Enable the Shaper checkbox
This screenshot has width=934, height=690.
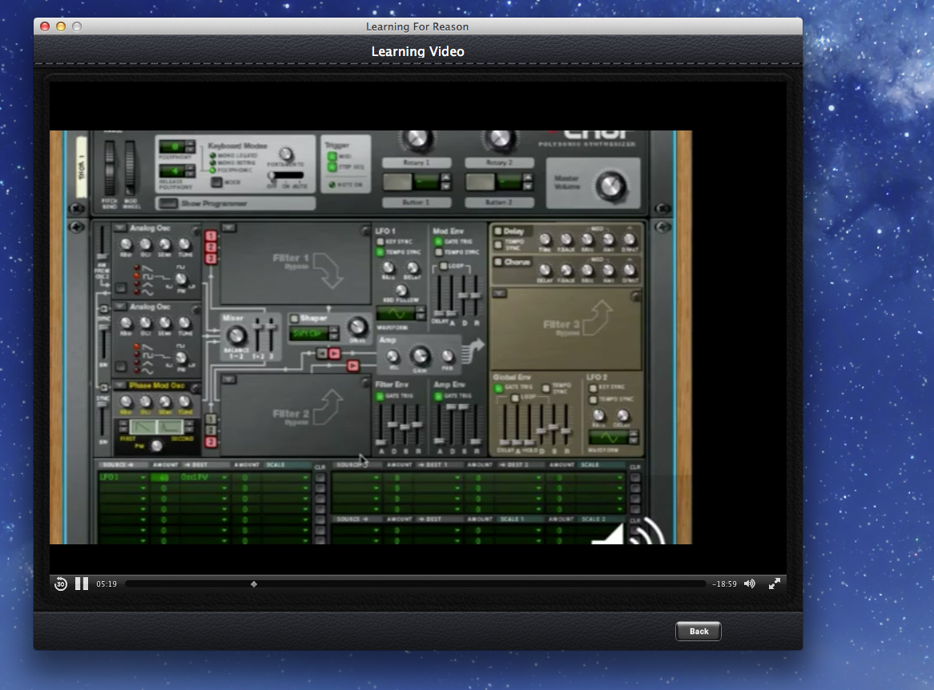pos(294,319)
